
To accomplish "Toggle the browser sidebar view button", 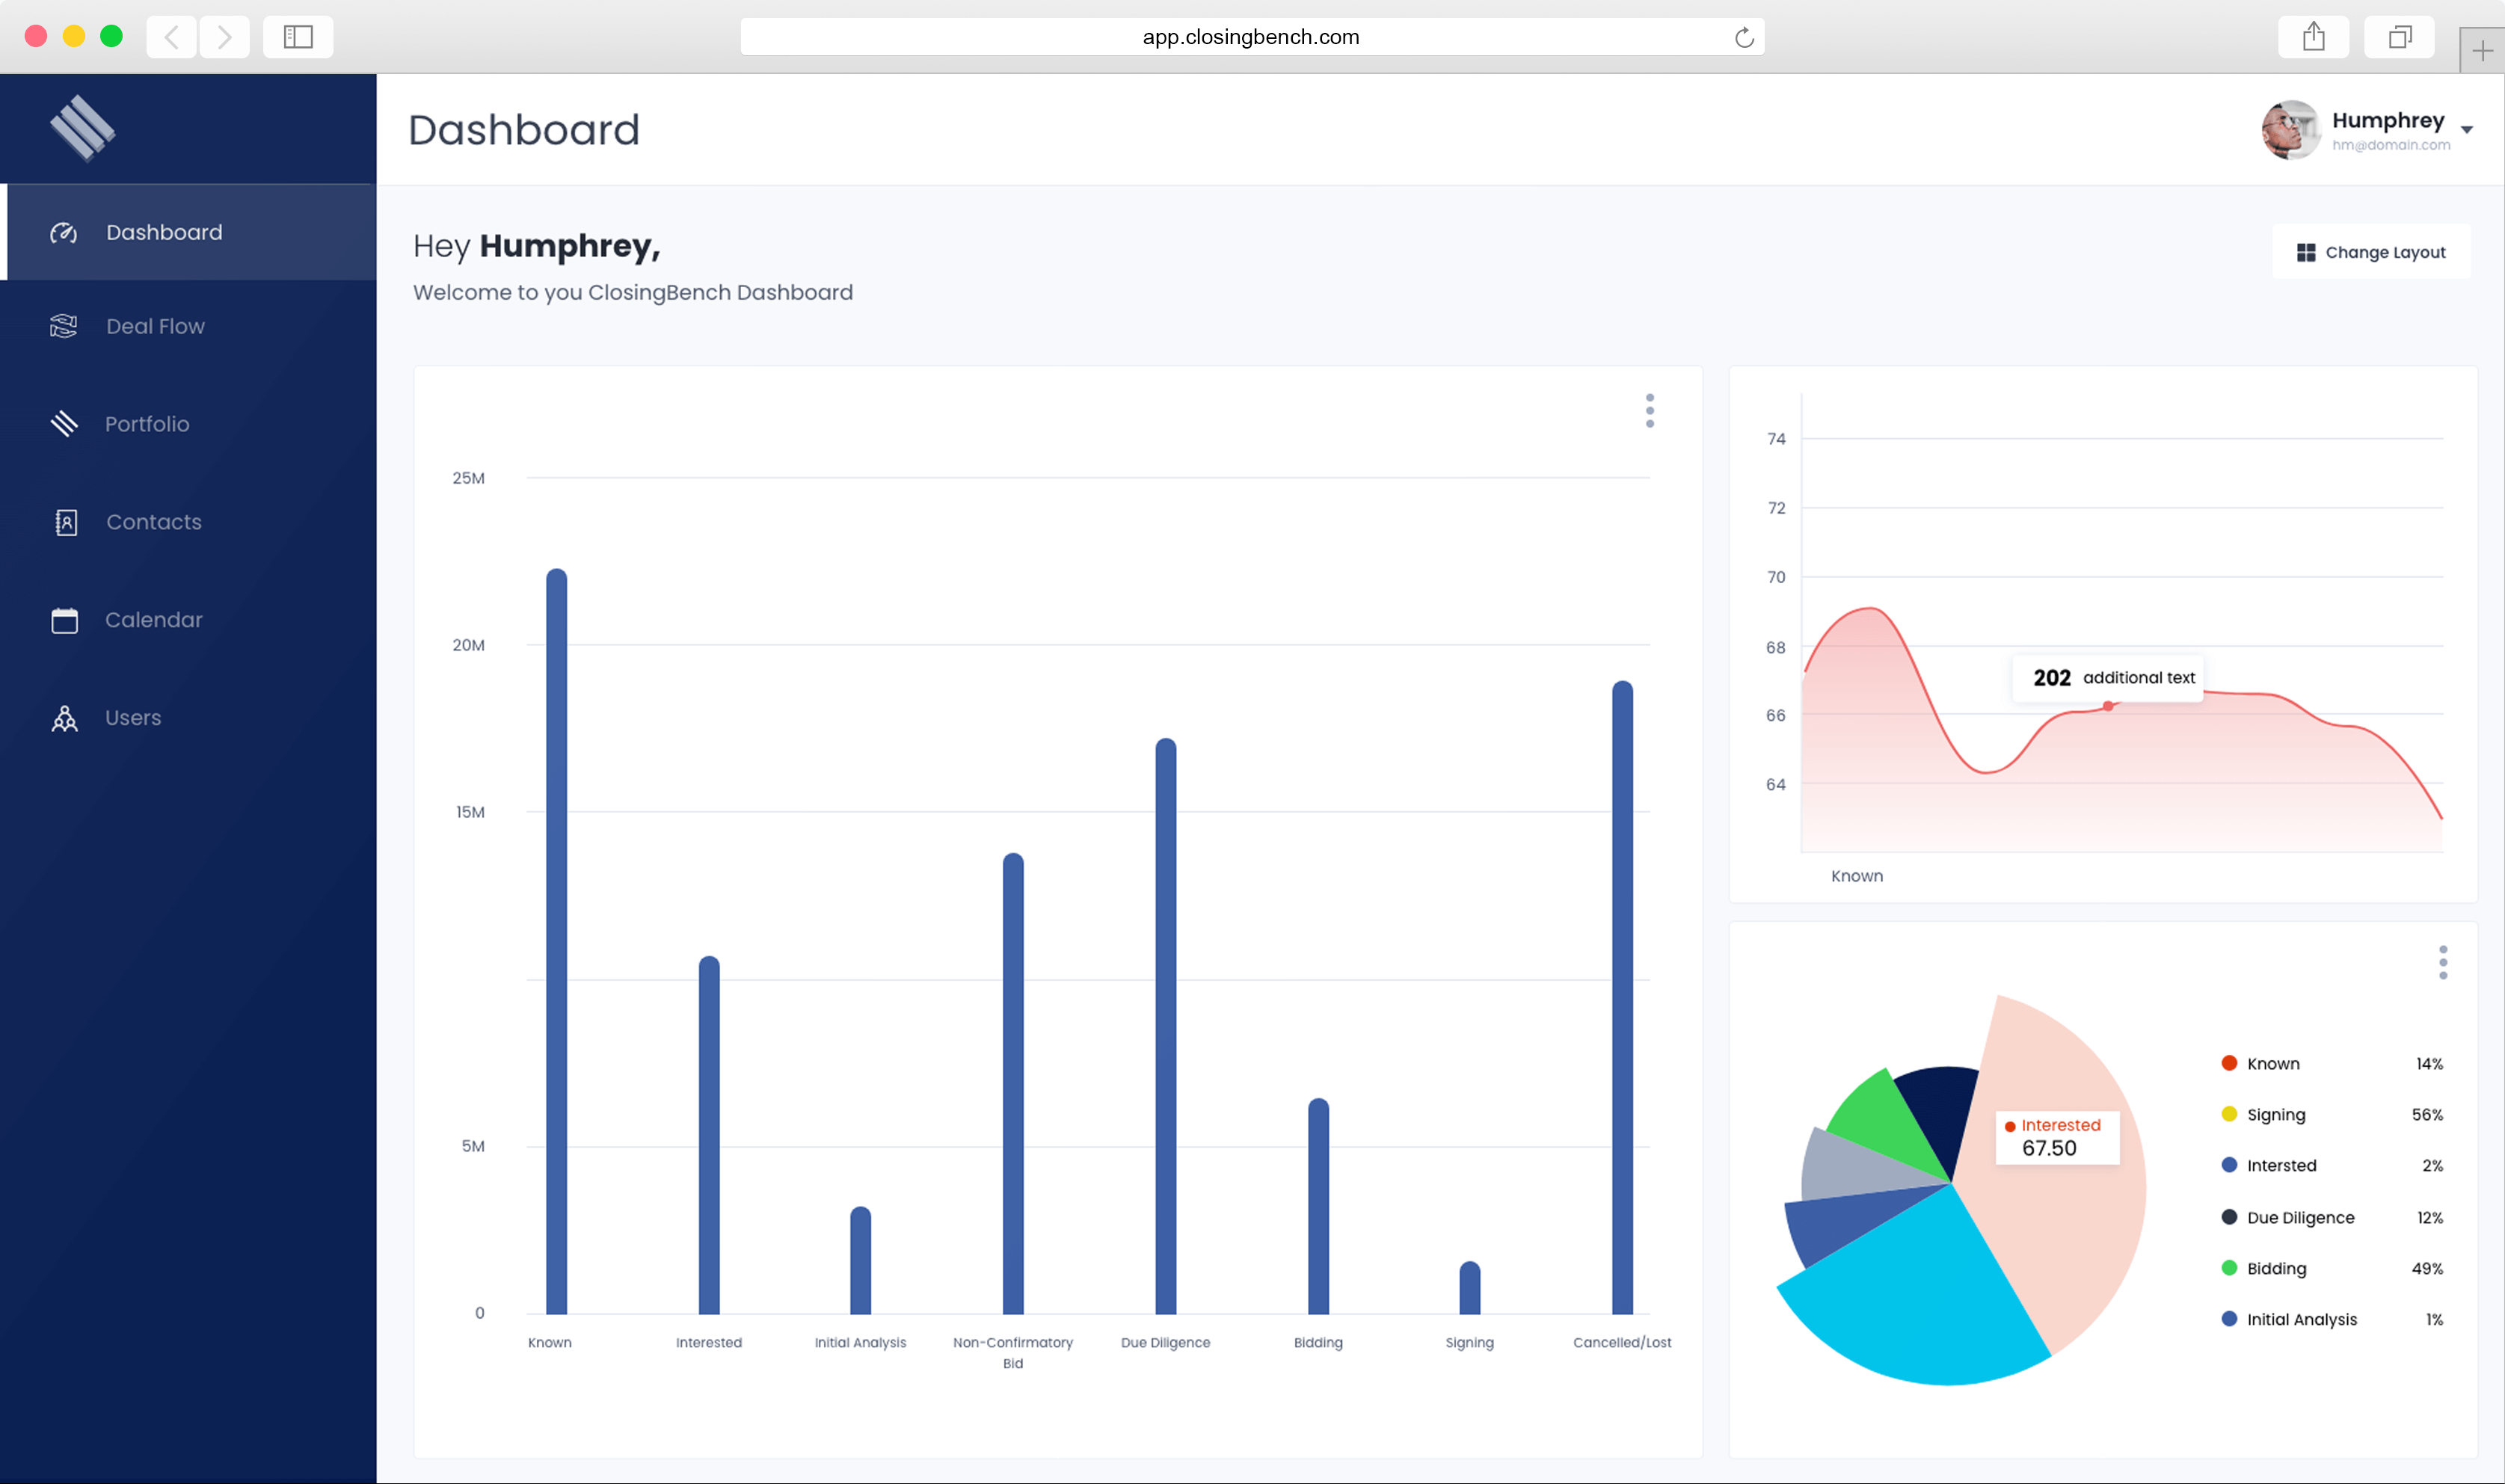I will pyautogui.click(x=298, y=37).
